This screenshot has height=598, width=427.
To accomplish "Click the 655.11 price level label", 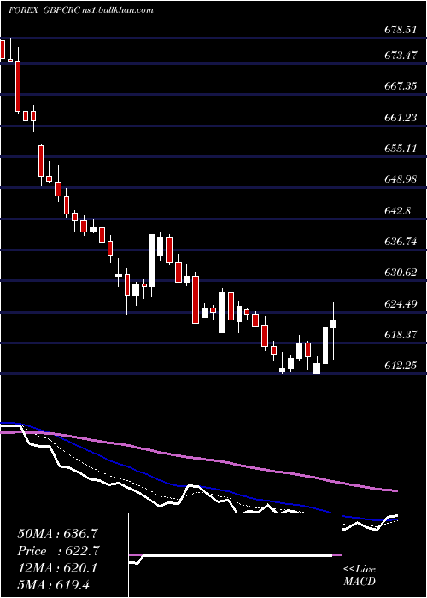I will 401,149.
